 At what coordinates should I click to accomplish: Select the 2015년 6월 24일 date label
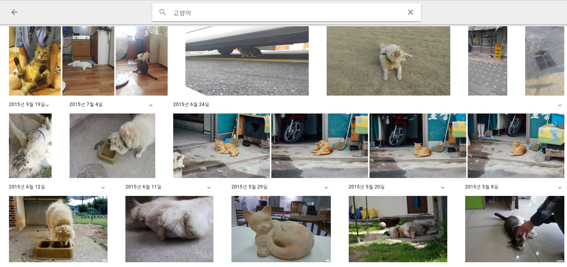[x=191, y=105]
